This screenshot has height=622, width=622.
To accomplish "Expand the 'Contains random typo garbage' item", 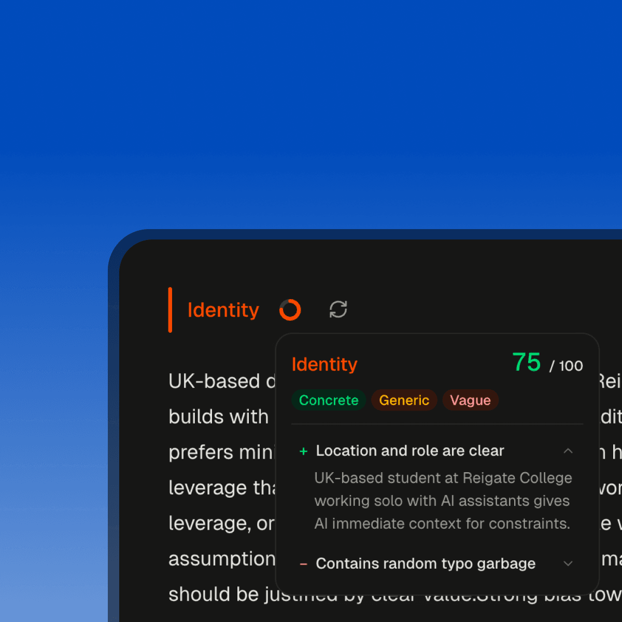I will pyautogui.click(x=568, y=563).
